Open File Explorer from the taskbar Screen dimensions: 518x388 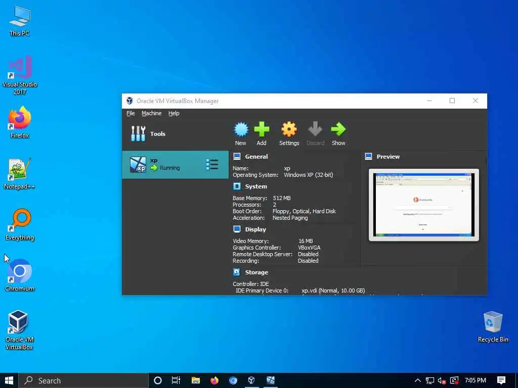click(196, 380)
